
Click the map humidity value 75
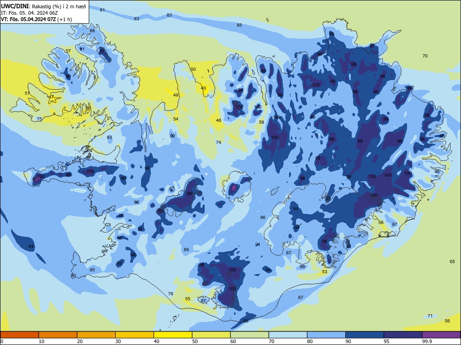pos(39,119)
